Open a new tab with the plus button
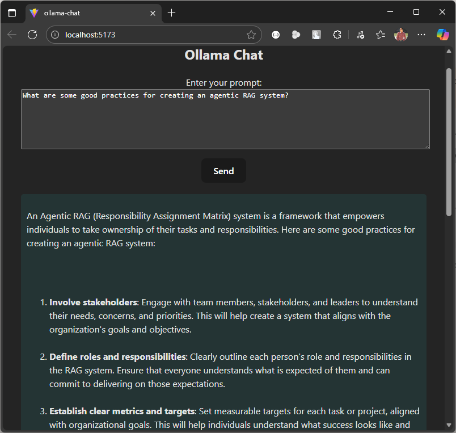Screen dimensions: 456x433 click(171, 12)
